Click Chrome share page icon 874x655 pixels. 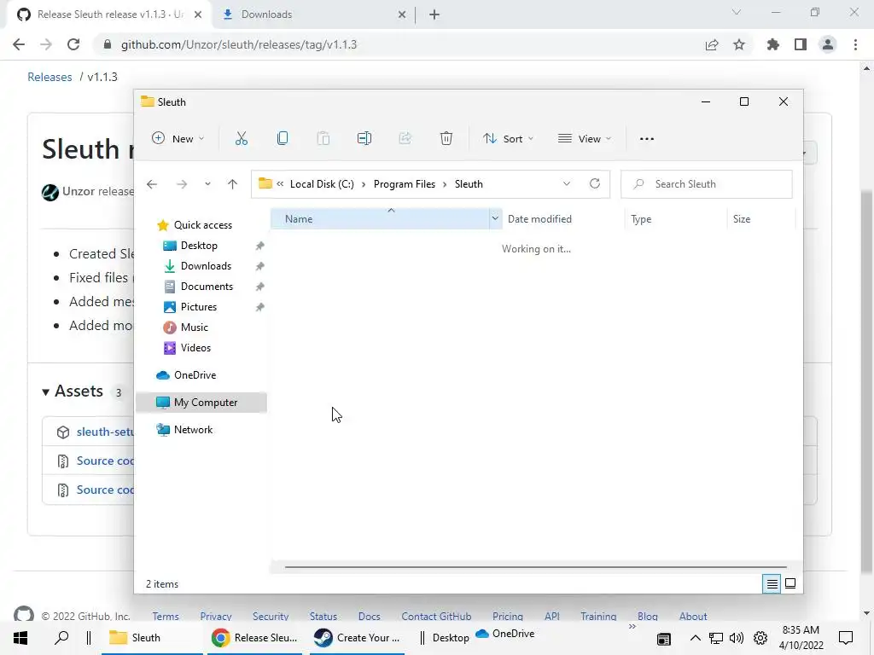pyautogui.click(x=712, y=44)
